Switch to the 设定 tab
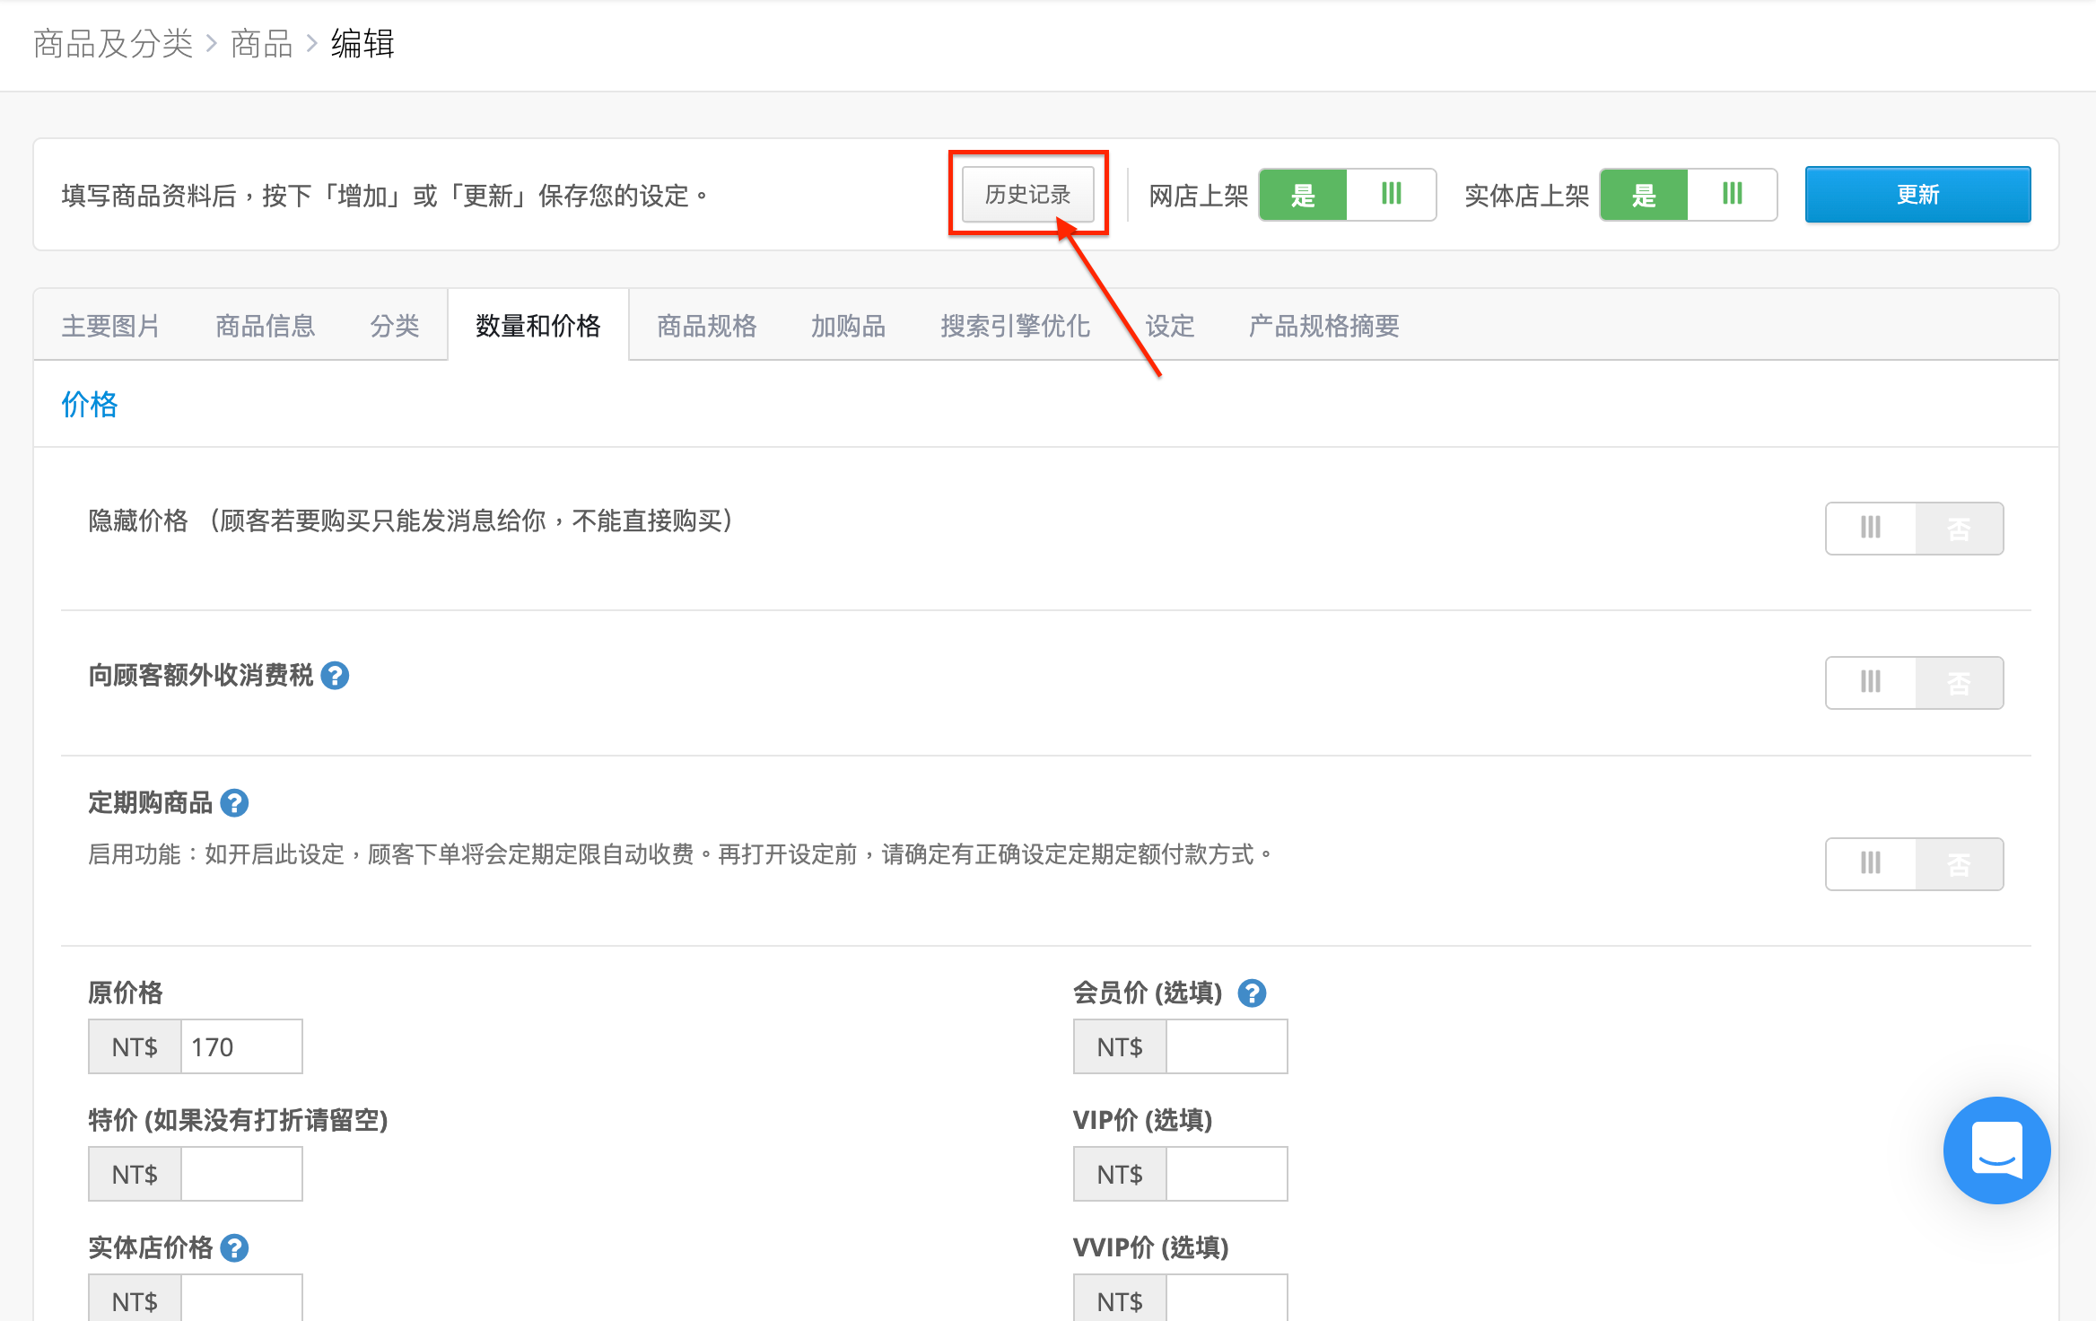2096x1321 pixels. pos(1170,326)
